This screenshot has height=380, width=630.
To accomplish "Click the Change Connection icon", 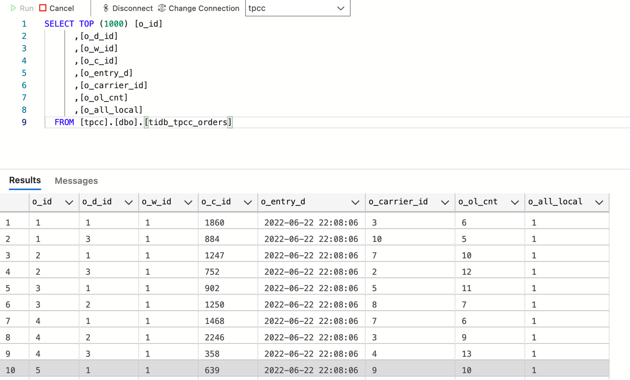I will pyautogui.click(x=162, y=8).
